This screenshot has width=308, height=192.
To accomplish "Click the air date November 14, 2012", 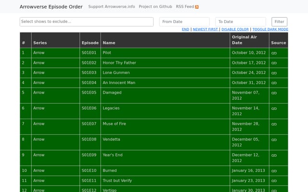I will click(x=245, y=111).
